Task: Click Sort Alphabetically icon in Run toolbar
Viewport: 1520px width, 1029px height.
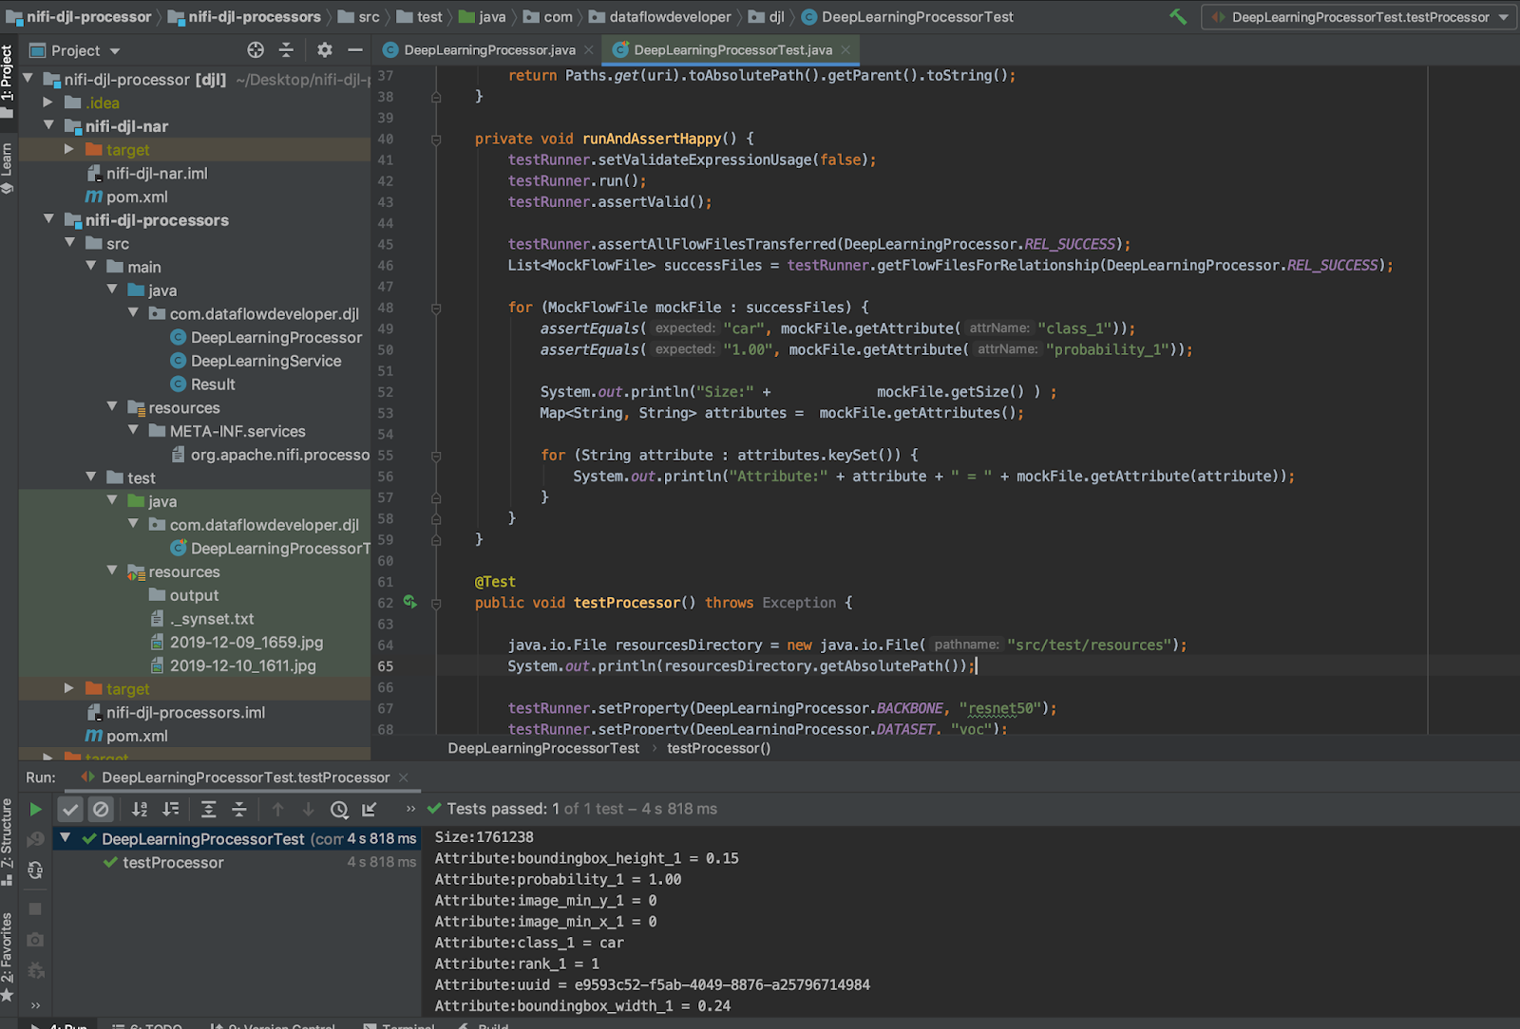Action: point(140,810)
